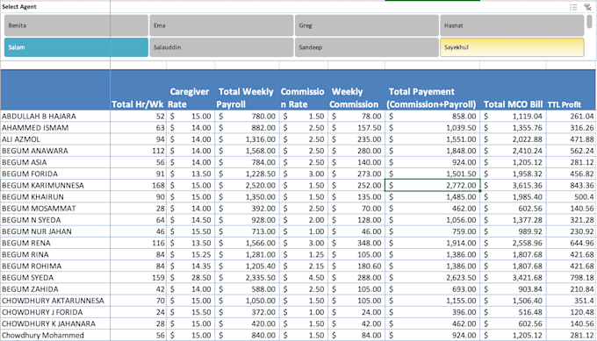The image size is (597, 341).
Task: Click the Commission Rate column header
Action: click(304, 90)
